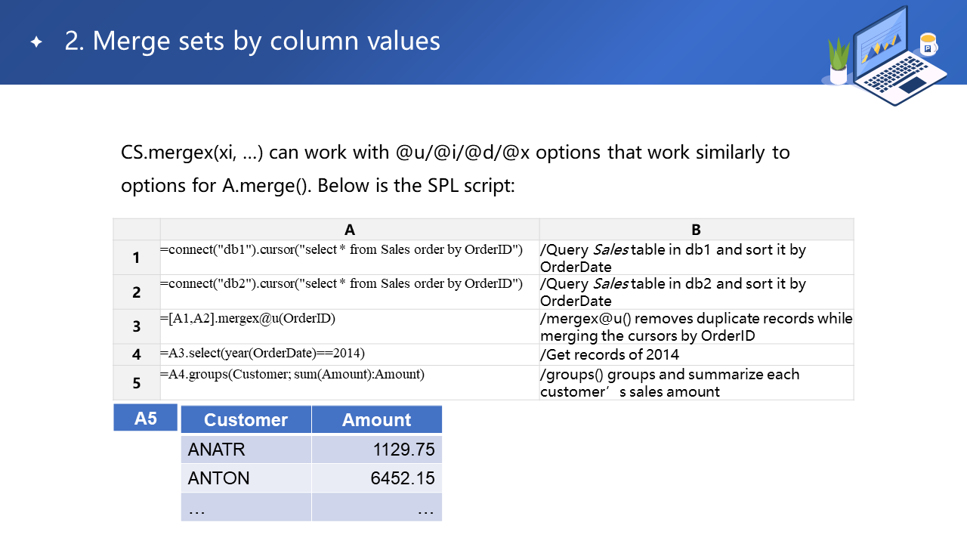The height and width of the screenshot is (544, 967).
Task: Click the blue A5 result label
Action: [145, 418]
